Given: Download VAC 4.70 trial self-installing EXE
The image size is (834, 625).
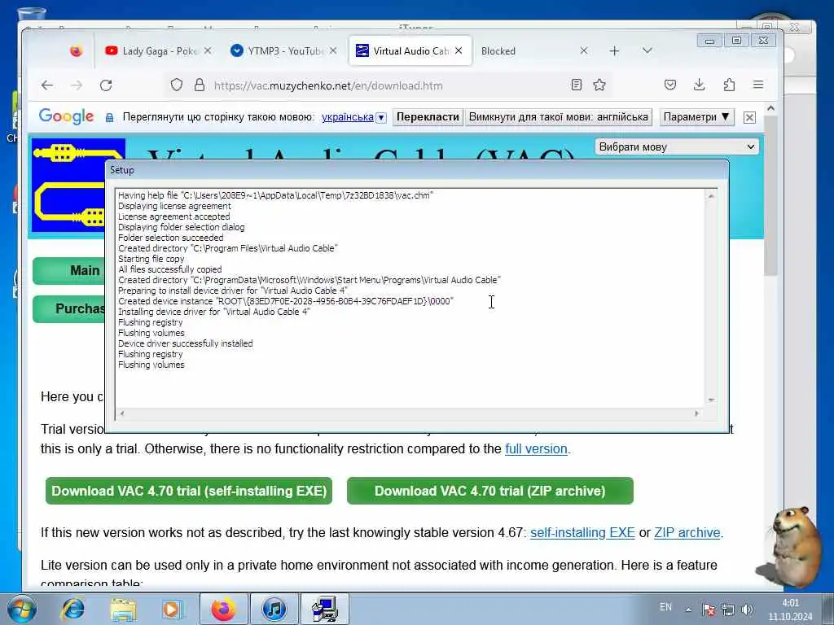Looking at the screenshot, I should coord(189,491).
